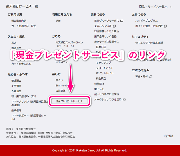Open 楽天会員リンク登録 link
This screenshot has height=156, width=180.
tap(105, 36)
